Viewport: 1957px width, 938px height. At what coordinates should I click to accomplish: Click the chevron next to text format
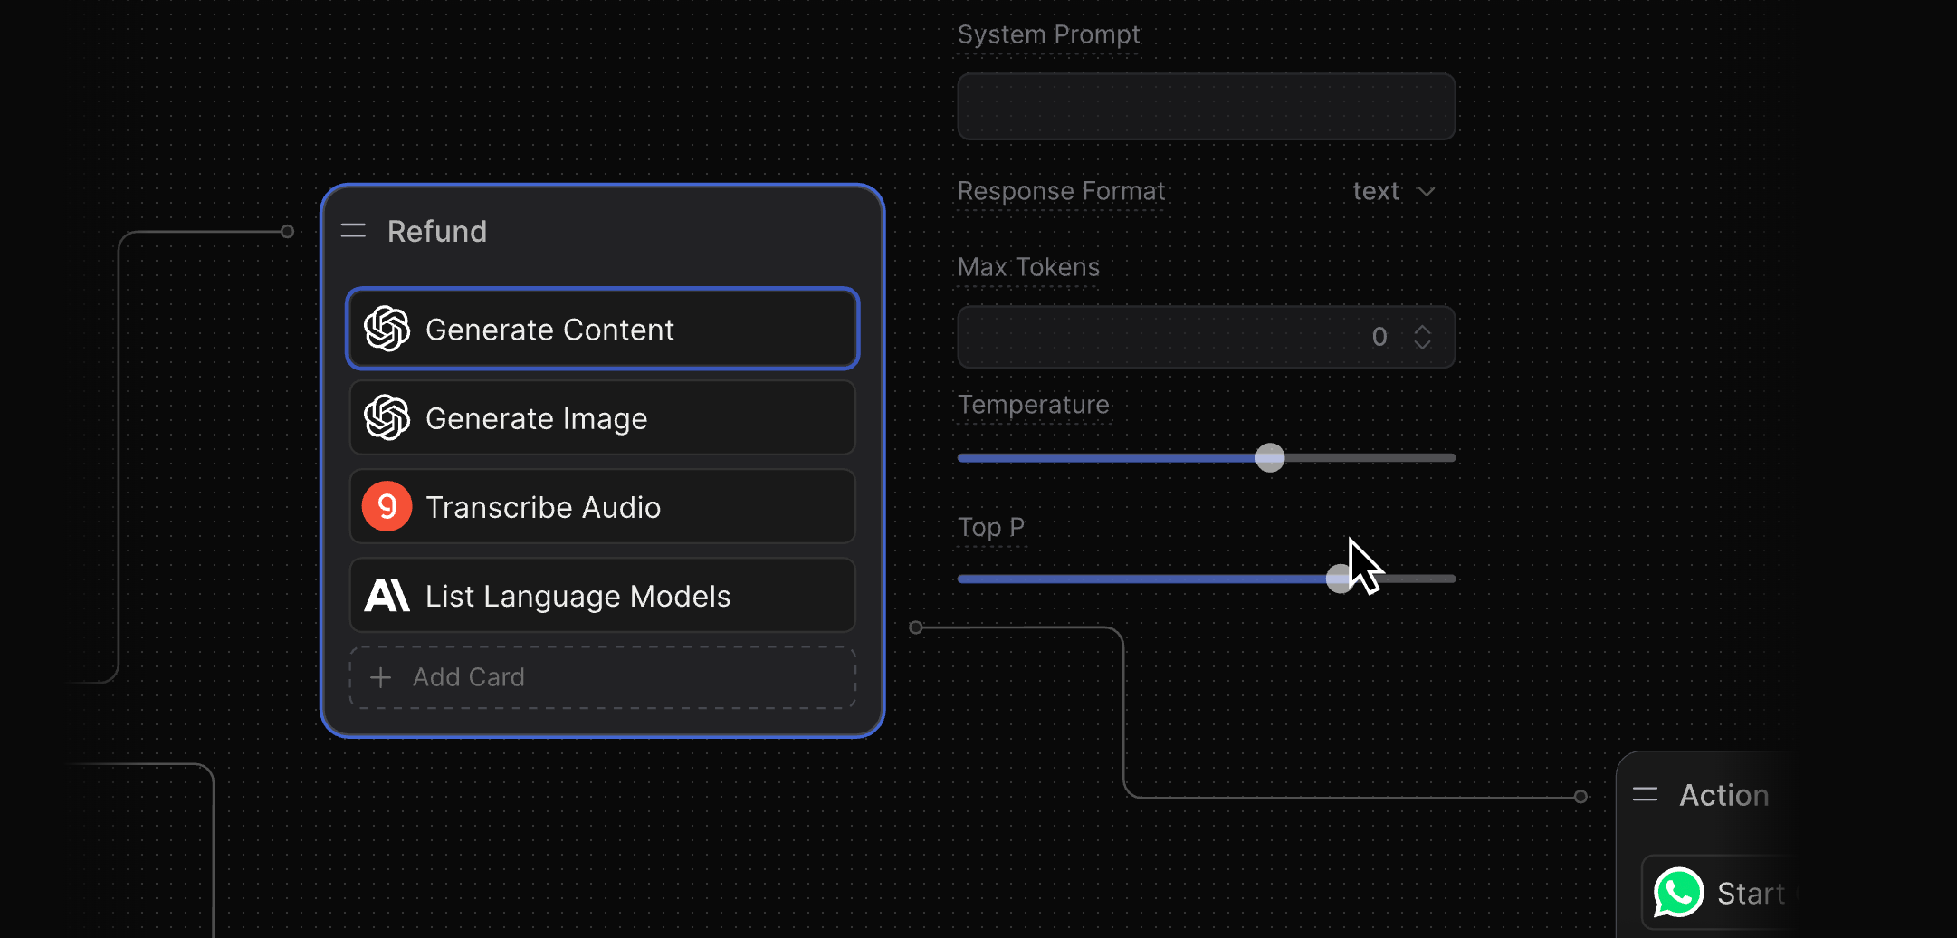pos(1427,192)
